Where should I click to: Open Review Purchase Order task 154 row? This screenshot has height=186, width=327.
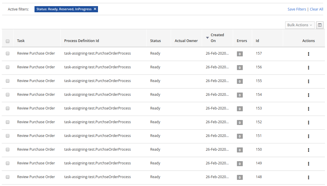click(36, 95)
